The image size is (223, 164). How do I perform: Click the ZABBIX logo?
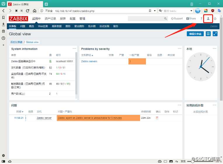tap(18, 19)
